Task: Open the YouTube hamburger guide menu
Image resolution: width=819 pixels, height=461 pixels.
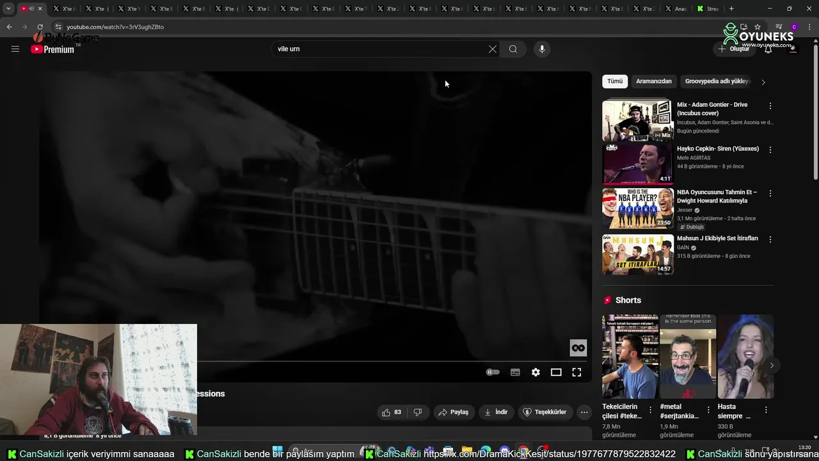Action: [15, 49]
